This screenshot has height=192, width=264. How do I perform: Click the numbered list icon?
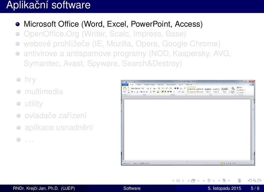pyautogui.click(x=167, y=88)
